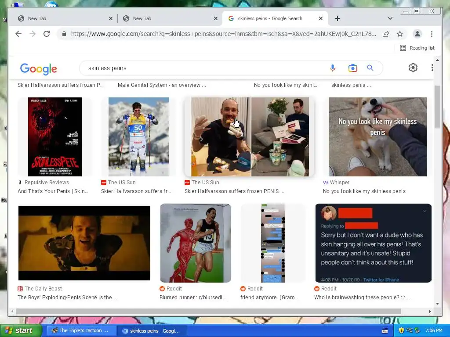Open the tweet screenshot thumbnail
Viewport: 450px width, 337px height.
coord(374,243)
